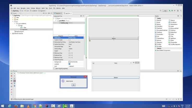Switch to App.form editor tab
The image size is (192, 108).
(68, 13)
